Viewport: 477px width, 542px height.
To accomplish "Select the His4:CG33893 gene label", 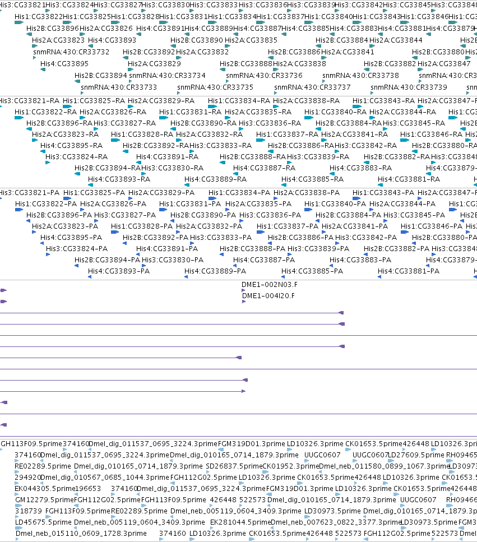I will (112, 40).
